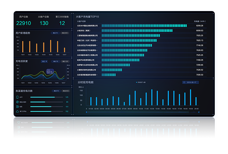Click the 第三方平台 channel icon
The height and width of the screenshot is (154, 228).
(17, 111)
